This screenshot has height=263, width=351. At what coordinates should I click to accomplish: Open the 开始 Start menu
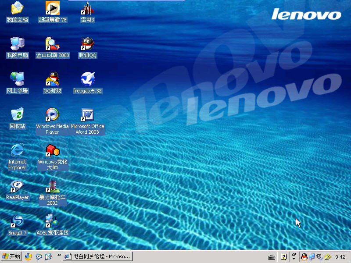pos(11,256)
